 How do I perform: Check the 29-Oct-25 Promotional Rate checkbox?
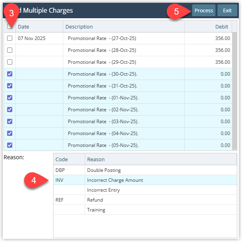10,62
